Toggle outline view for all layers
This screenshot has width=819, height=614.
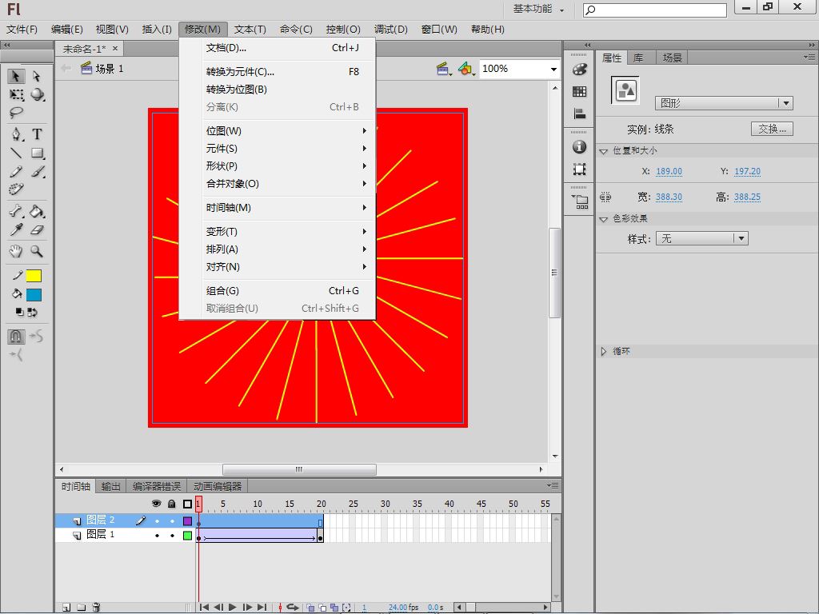click(187, 504)
